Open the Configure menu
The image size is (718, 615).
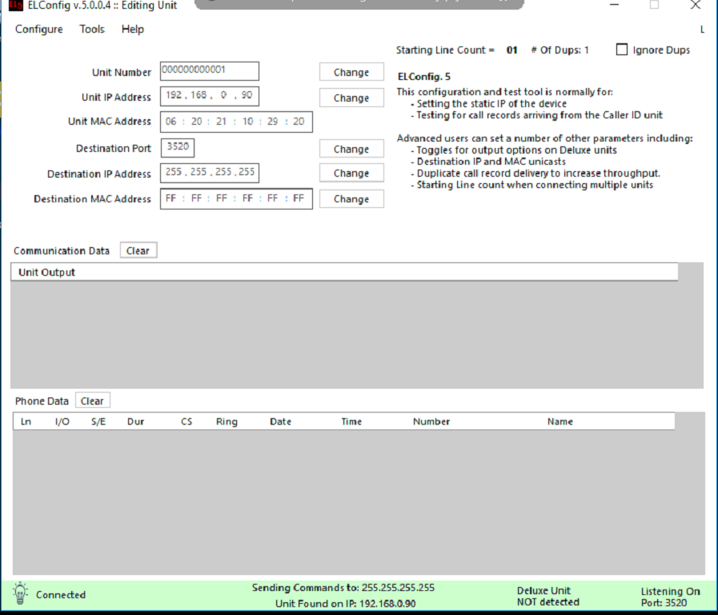[x=38, y=30]
